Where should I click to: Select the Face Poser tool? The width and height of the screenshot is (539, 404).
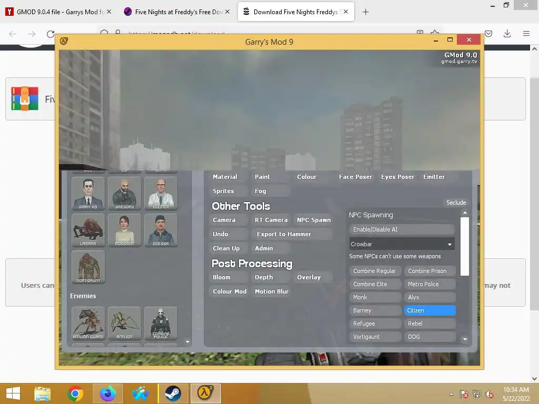pyautogui.click(x=355, y=177)
